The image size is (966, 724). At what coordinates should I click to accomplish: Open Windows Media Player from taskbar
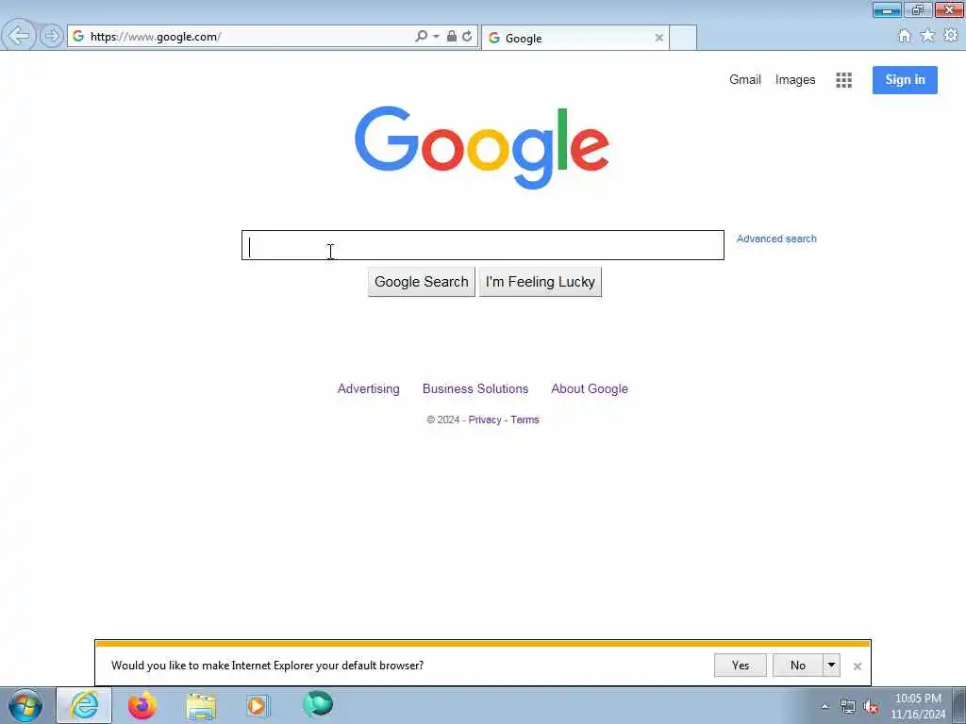(x=258, y=705)
